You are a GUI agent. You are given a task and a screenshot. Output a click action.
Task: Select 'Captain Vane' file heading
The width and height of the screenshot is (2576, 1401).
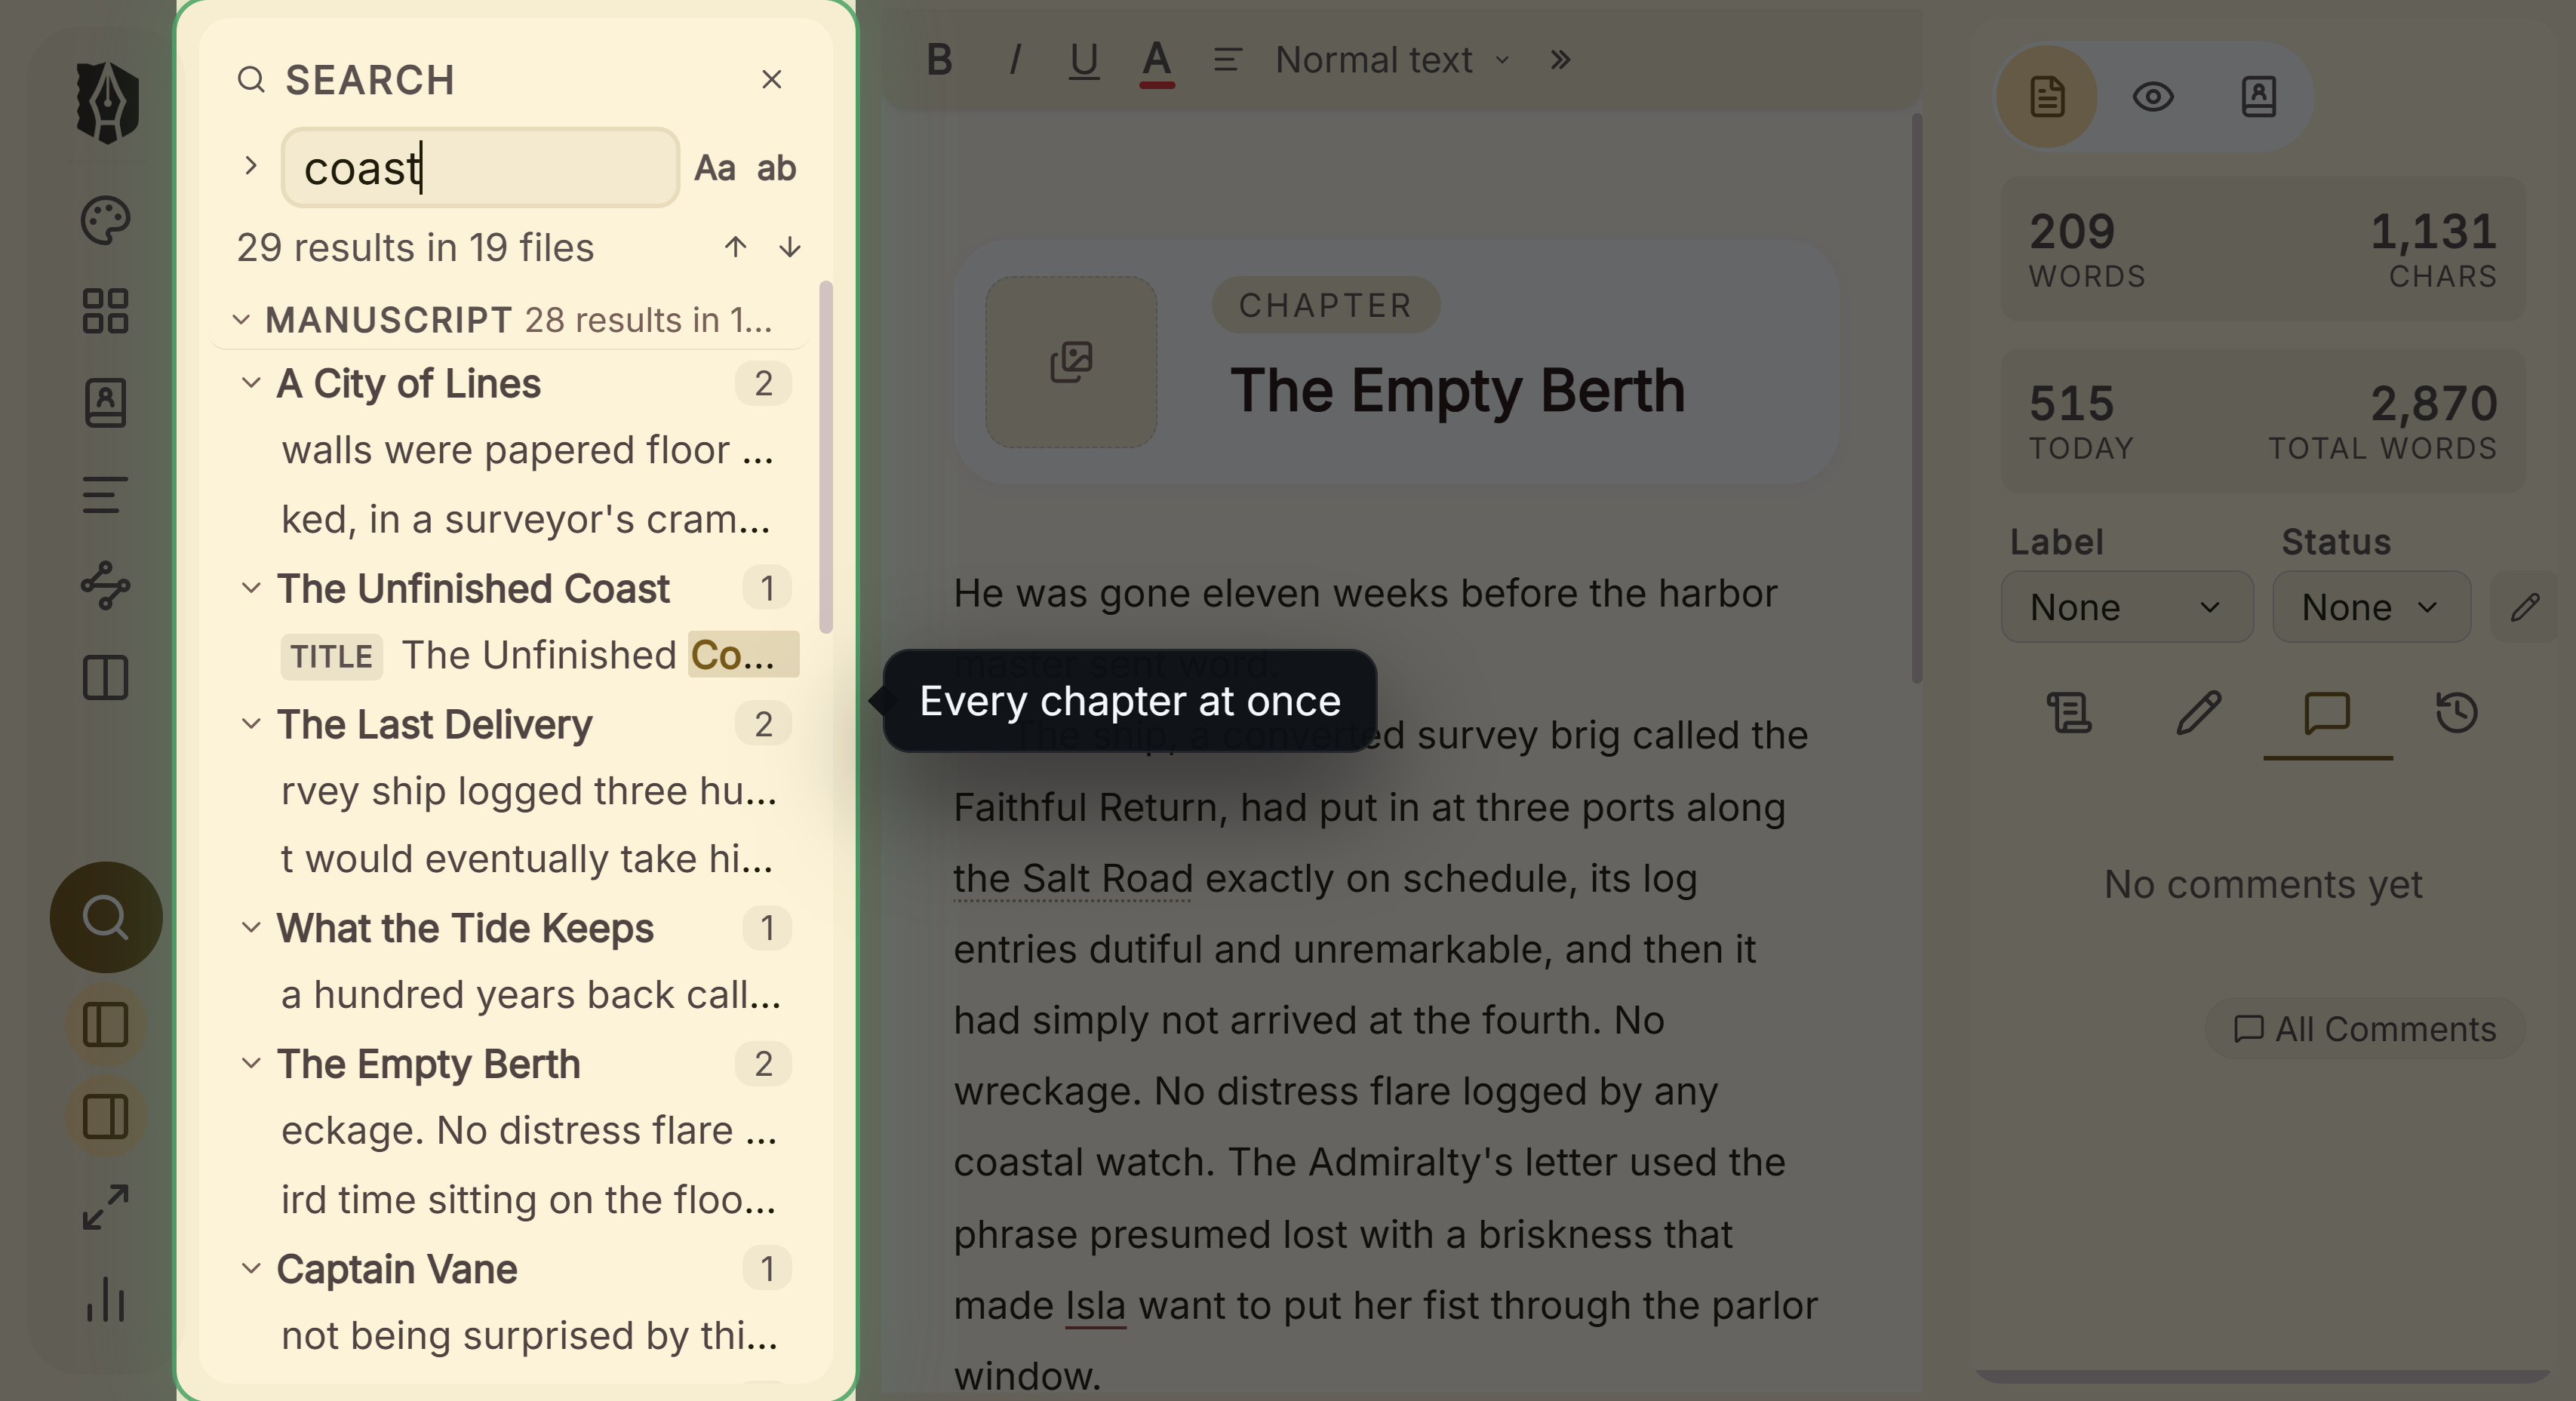click(397, 1269)
